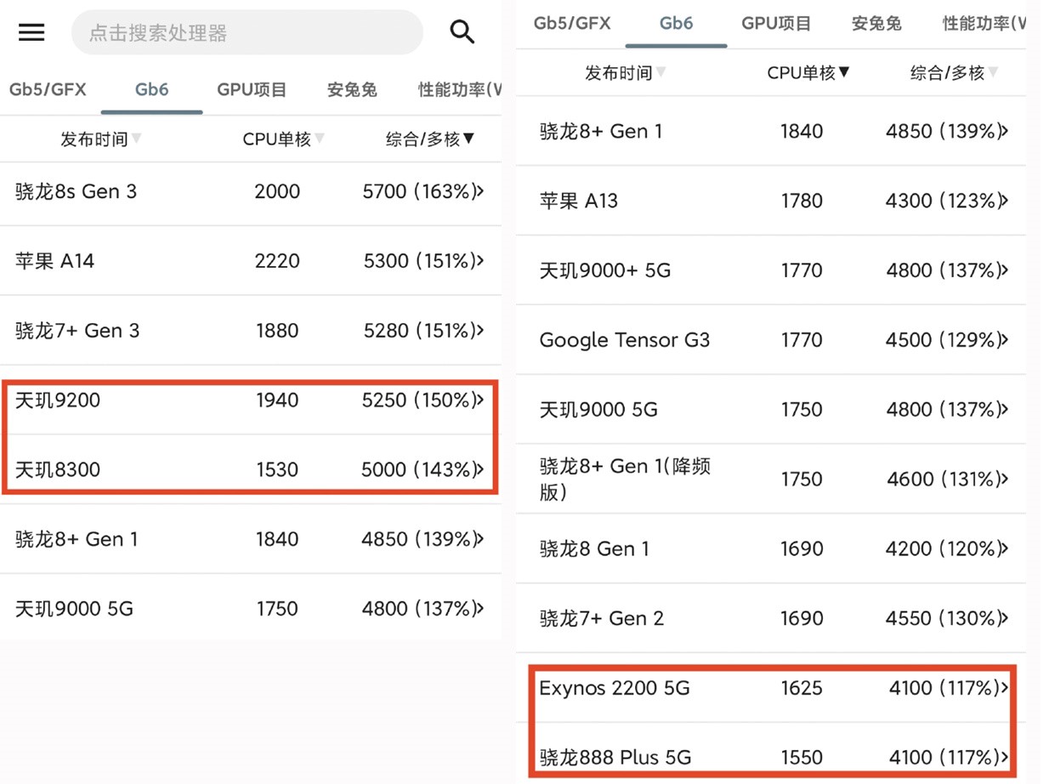
Task: Select the 骁龙8s Gen 3 processor name
Action: click(76, 191)
